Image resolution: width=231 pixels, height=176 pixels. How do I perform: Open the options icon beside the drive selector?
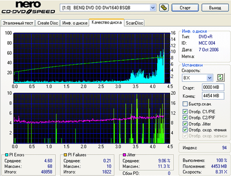pyautogui.click(x=163, y=8)
